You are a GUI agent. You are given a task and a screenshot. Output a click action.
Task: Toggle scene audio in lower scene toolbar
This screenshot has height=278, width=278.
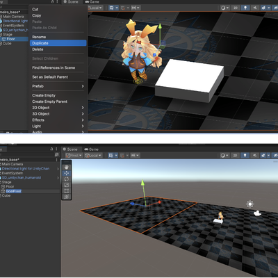coord(254,155)
